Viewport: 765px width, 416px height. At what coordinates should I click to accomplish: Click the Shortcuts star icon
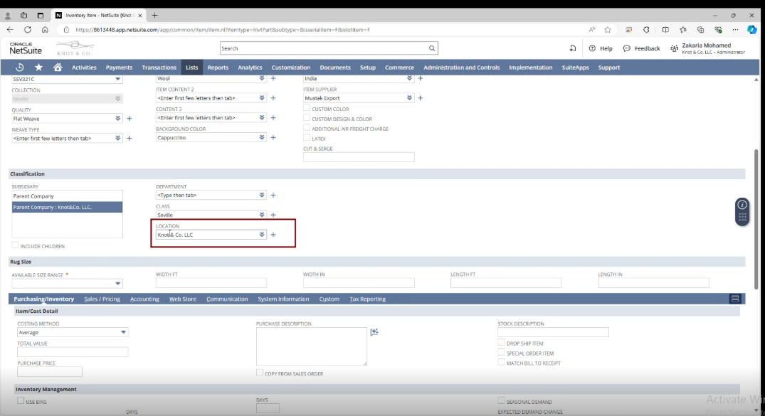(x=38, y=68)
